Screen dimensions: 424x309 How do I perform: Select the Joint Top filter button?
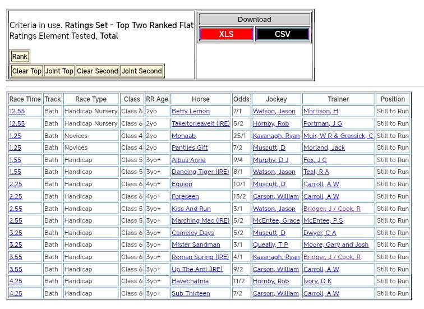click(59, 71)
